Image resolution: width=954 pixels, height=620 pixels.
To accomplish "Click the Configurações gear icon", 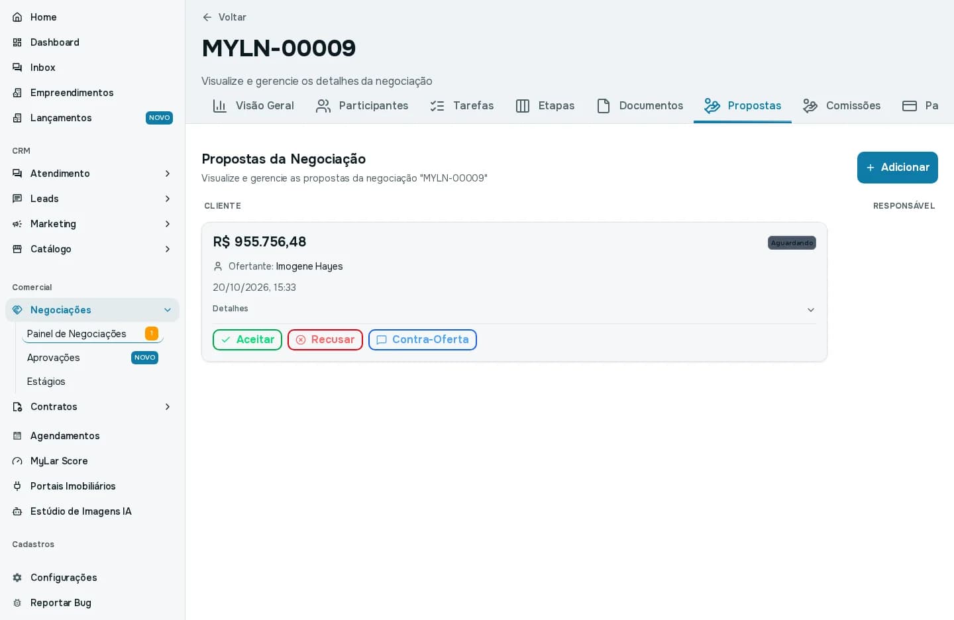I will (17, 578).
